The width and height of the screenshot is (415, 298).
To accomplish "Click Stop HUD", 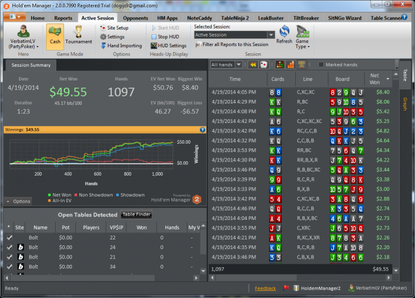I will [x=165, y=37].
